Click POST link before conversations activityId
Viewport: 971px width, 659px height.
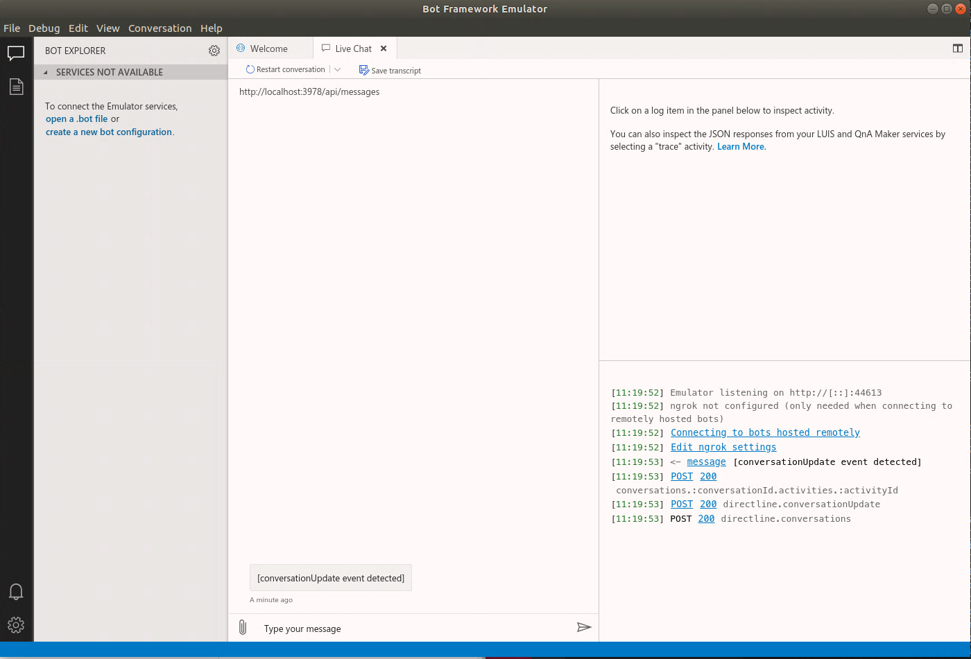(x=682, y=476)
